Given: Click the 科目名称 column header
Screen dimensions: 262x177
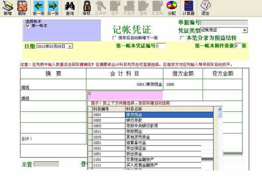Looking at the screenshot, I should [169, 109].
